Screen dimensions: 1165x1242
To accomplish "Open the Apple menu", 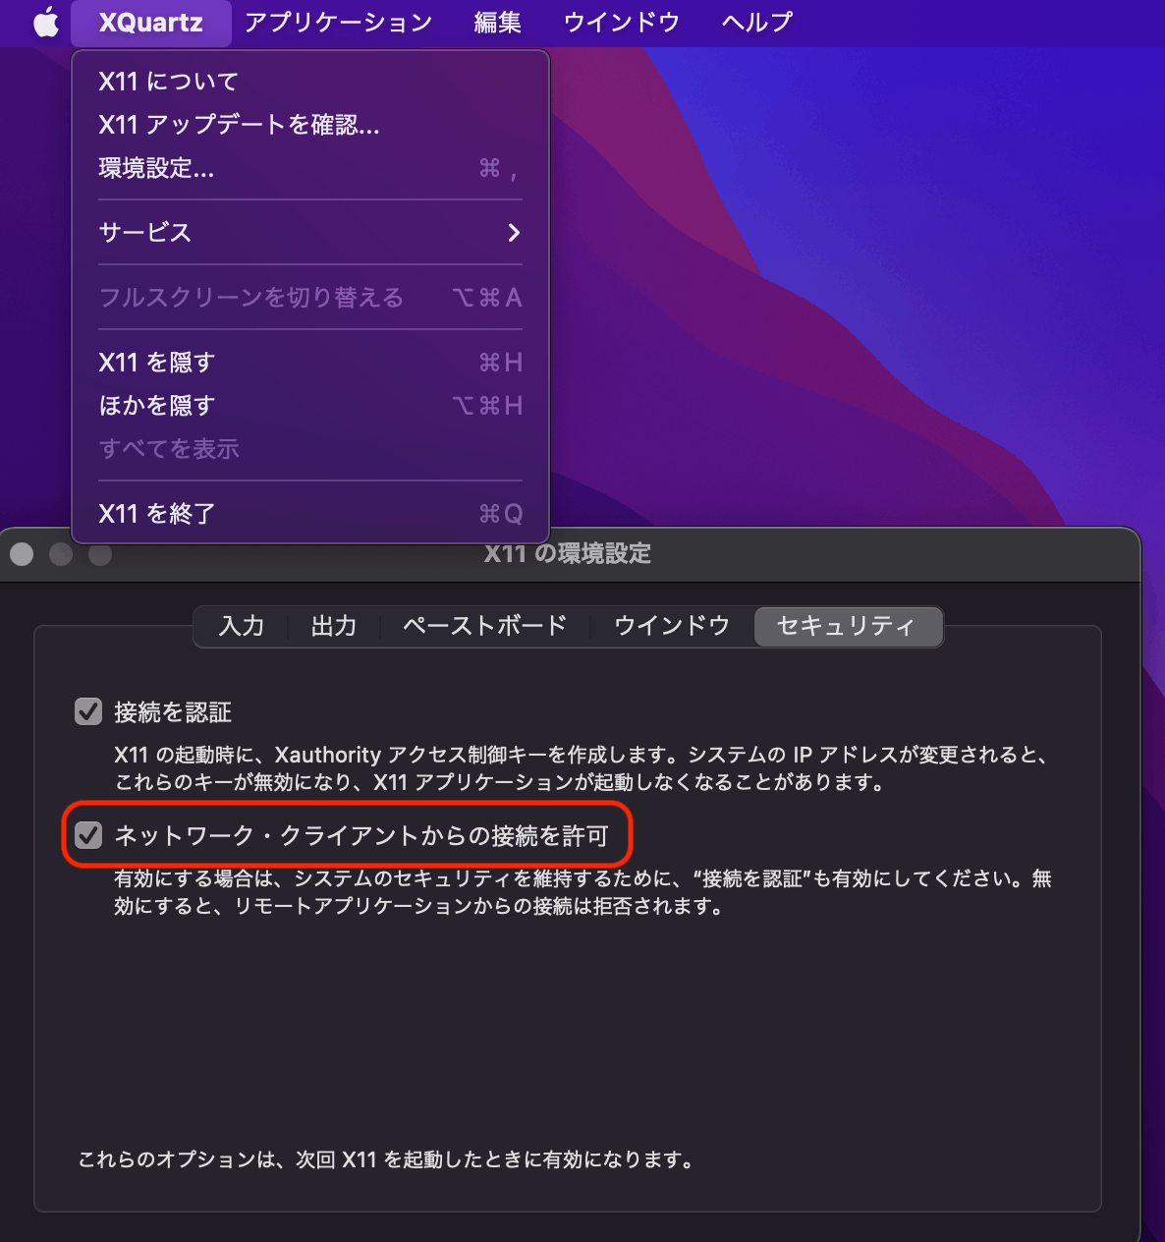I will pyautogui.click(x=46, y=22).
